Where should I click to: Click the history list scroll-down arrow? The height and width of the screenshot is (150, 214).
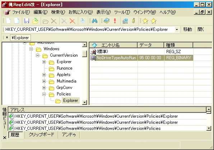coord(209,128)
